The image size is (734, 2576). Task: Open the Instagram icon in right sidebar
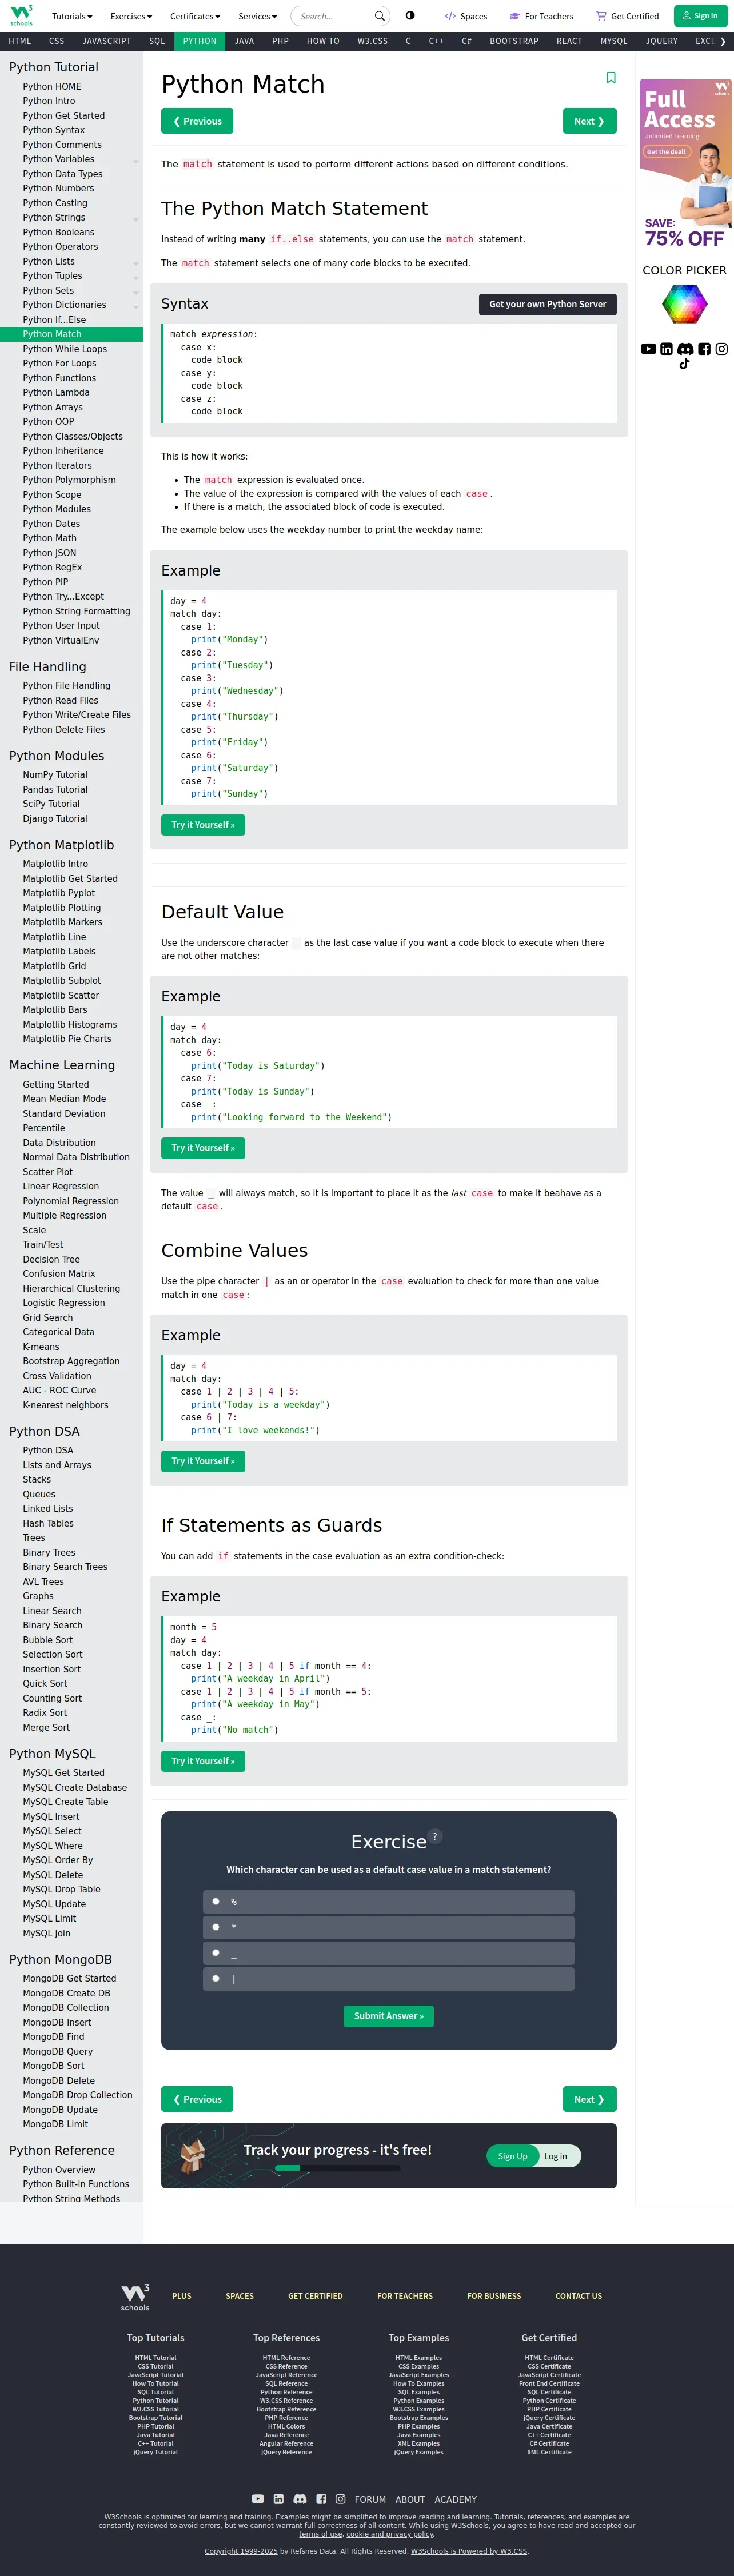[721, 349]
